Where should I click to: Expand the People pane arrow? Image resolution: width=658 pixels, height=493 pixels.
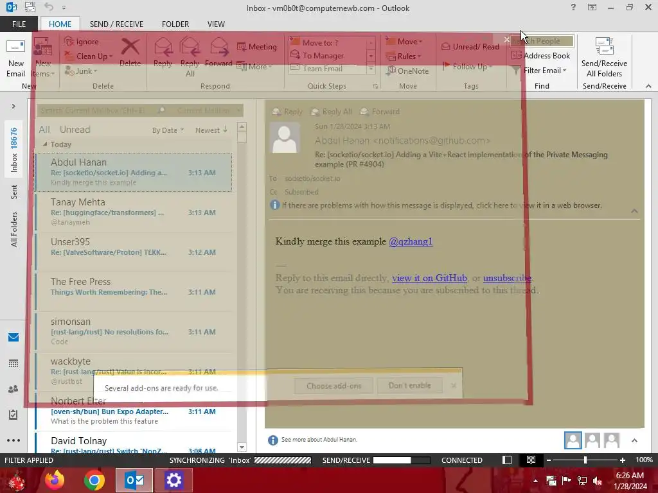(634, 440)
